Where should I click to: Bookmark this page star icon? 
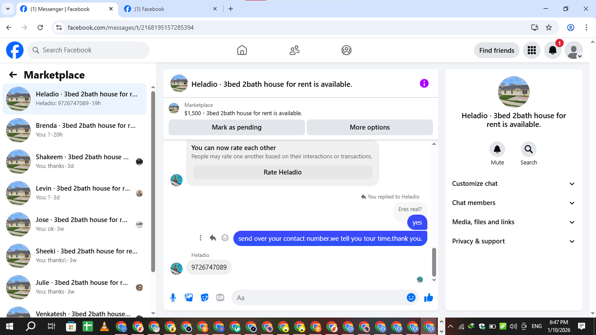click(549, 27)
